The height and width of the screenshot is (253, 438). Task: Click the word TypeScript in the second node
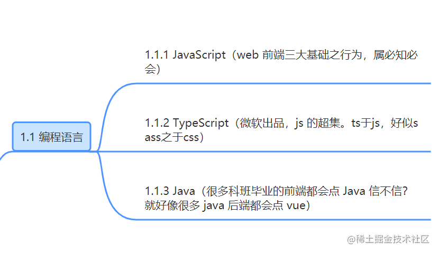[x=200, y=123]
